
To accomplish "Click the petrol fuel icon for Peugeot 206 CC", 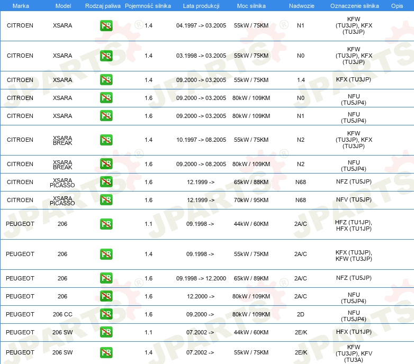I will 106,314.
